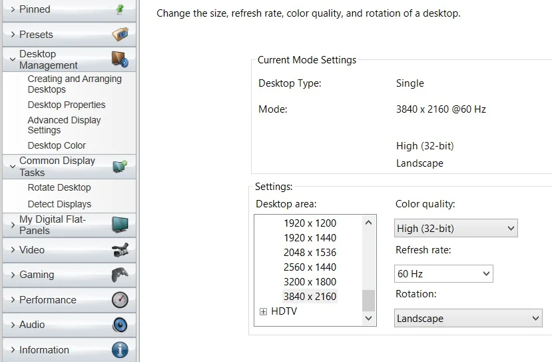Image resolution: width=552 pixels, height=362 pixels.
Task: Open the Color quality High (32-bit) dropdown
Action: tap(456, 228)
